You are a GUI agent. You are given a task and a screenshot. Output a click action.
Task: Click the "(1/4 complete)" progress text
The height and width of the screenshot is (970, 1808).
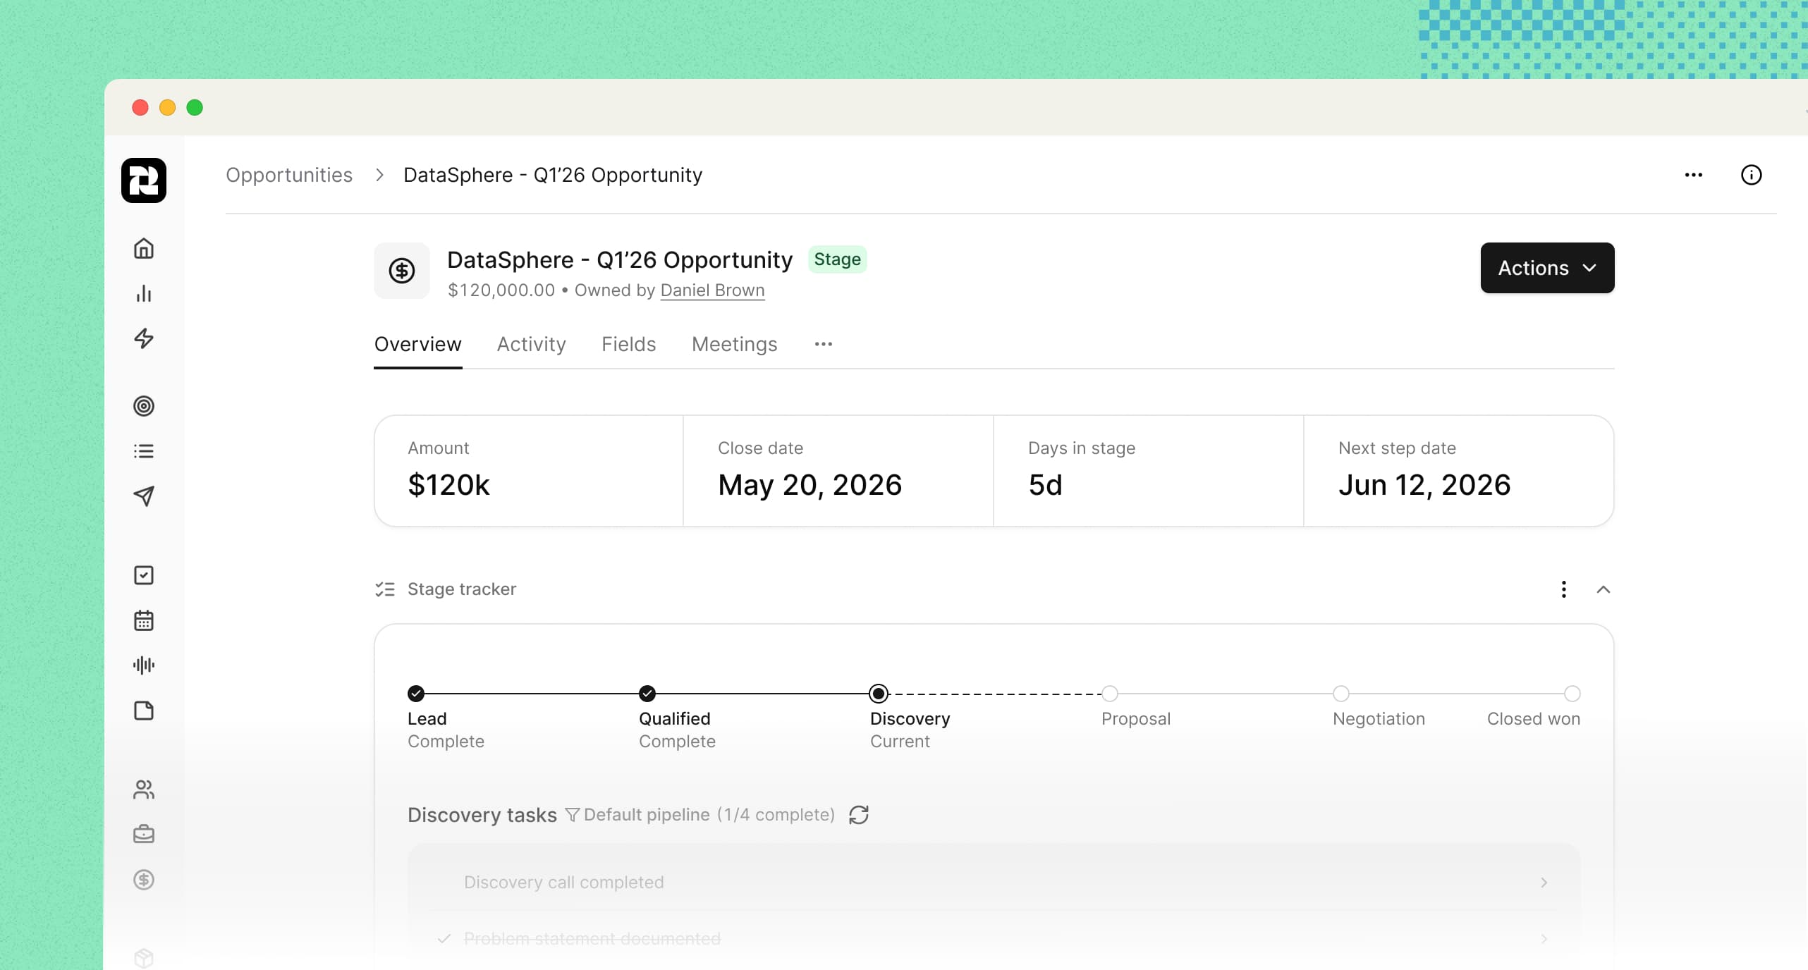(776, 815)
